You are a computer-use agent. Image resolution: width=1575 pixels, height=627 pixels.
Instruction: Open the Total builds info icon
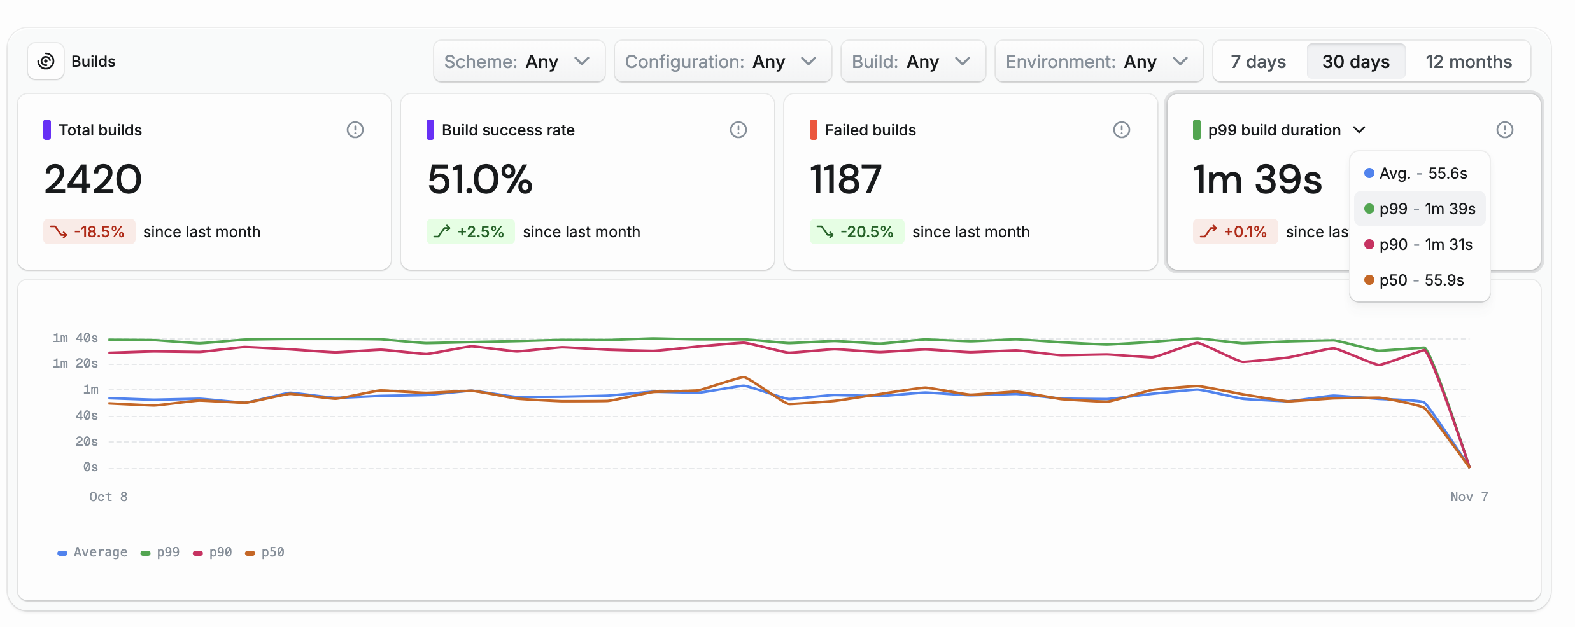tap(356, 130)
